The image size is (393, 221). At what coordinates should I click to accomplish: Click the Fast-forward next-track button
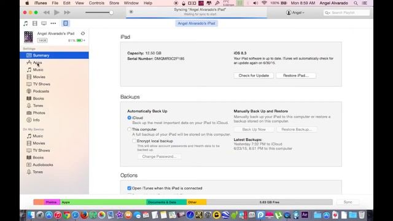(67, 12)
